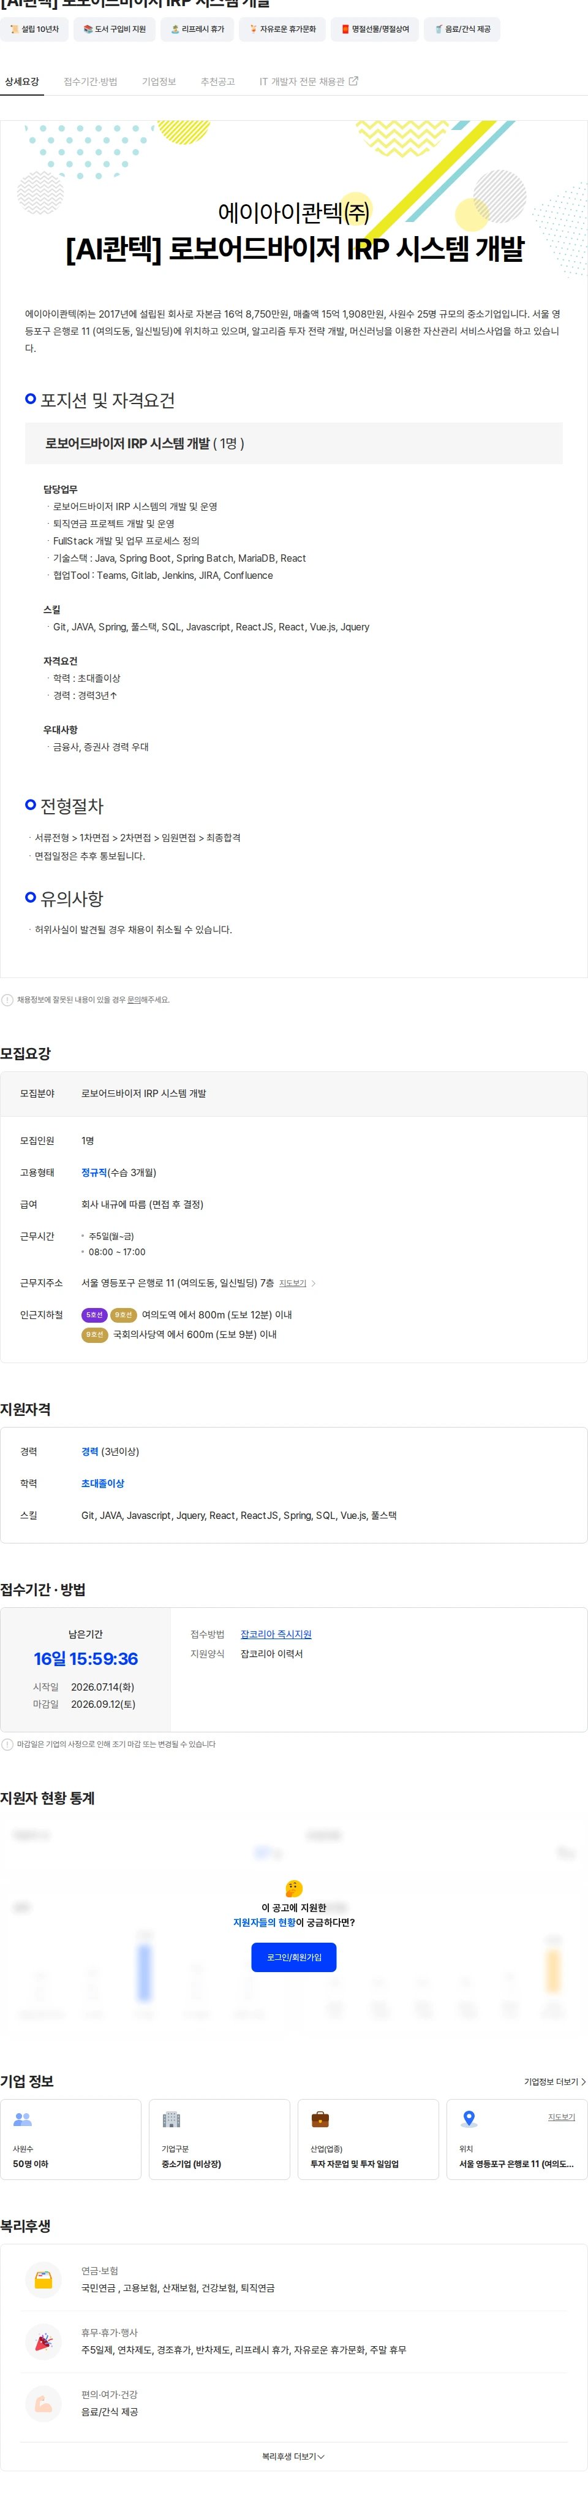Click 9호선 badge beside 여의도역
588x2505 pixels.
[124, 1315]
